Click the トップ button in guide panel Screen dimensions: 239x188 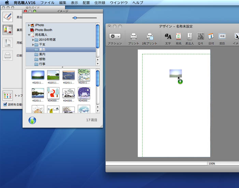pyautogui.click(x=8, y=95)
